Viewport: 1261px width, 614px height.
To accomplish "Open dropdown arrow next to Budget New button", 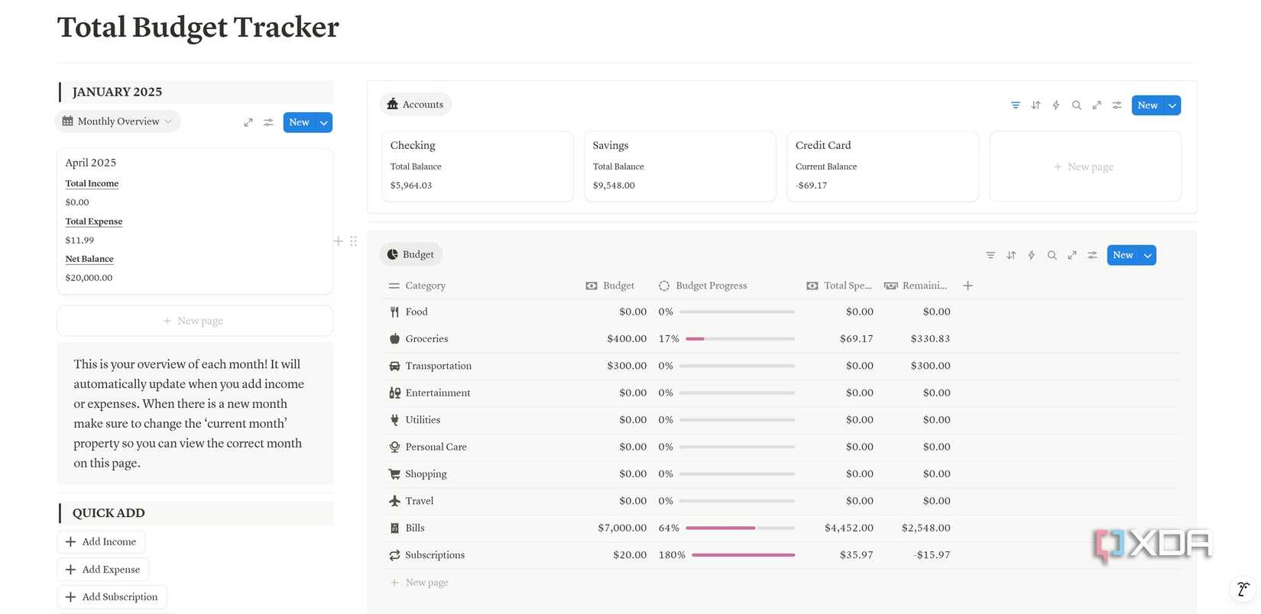I will click(x=1148, y=255).
